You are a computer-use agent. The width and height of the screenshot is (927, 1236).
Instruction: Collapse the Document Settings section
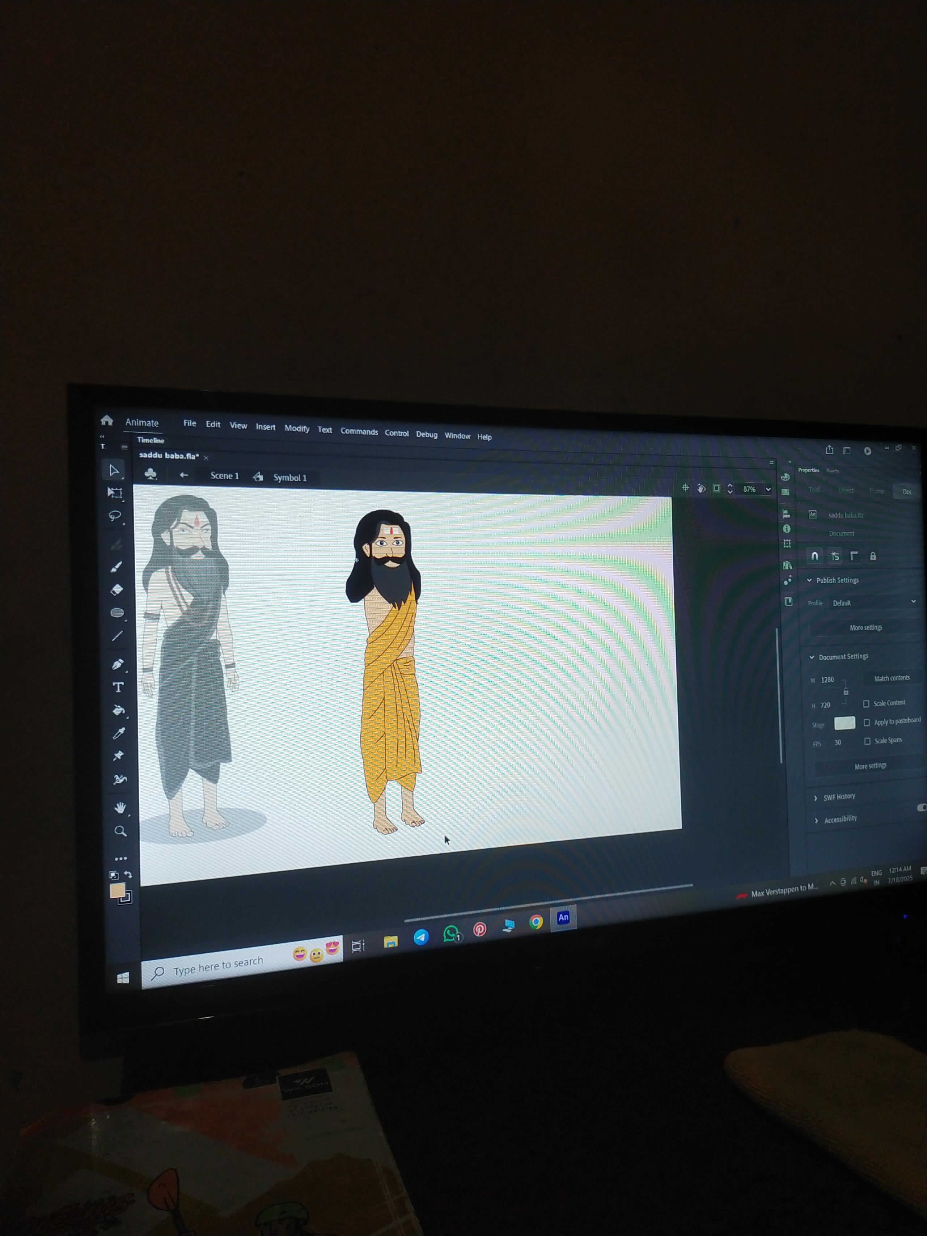click(x=812, y=657)
